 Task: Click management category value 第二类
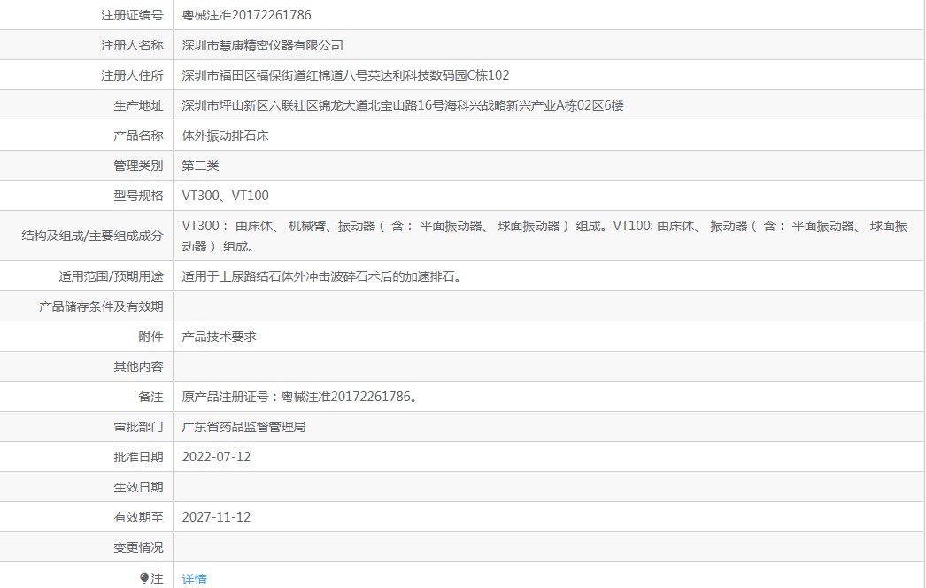(x=200, y=166)
